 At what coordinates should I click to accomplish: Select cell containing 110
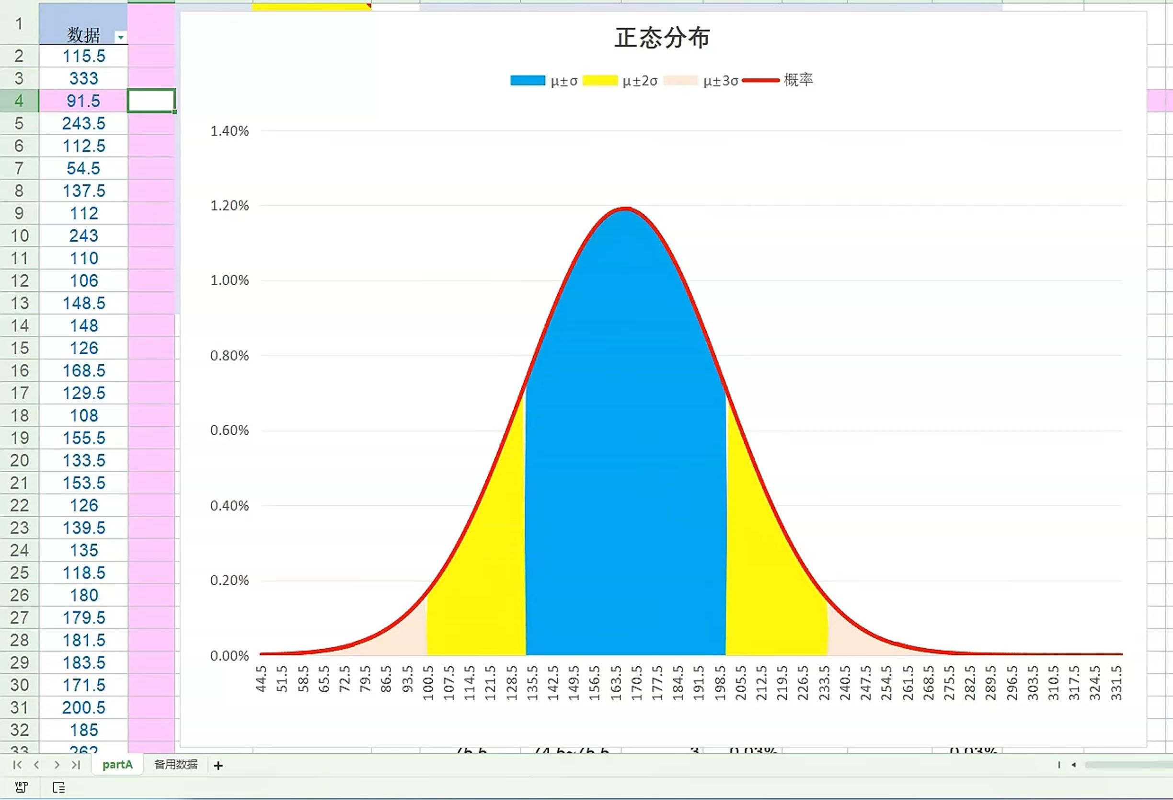click(x=83, y=258)
